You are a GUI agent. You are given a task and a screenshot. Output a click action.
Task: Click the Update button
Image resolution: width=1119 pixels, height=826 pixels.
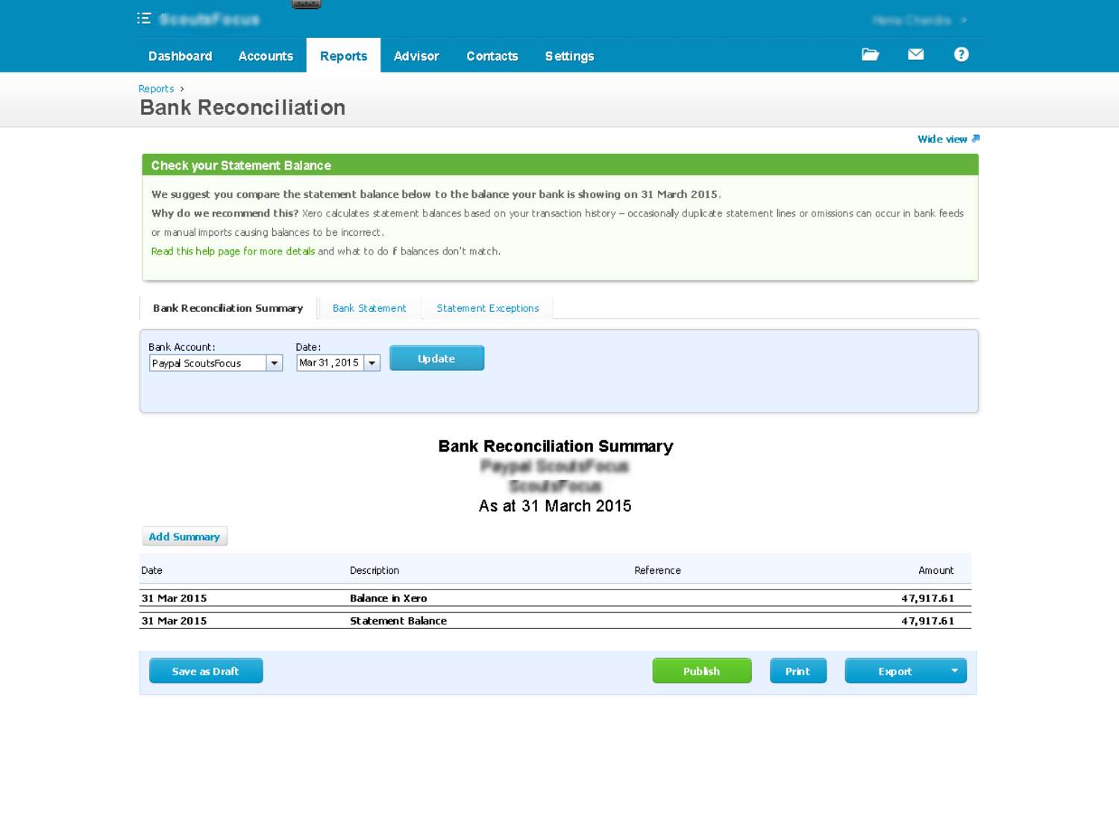pyautogui.click(x=436, y=358)
